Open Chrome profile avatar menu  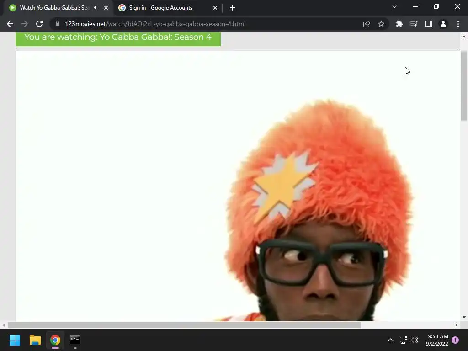pos(443,24)
